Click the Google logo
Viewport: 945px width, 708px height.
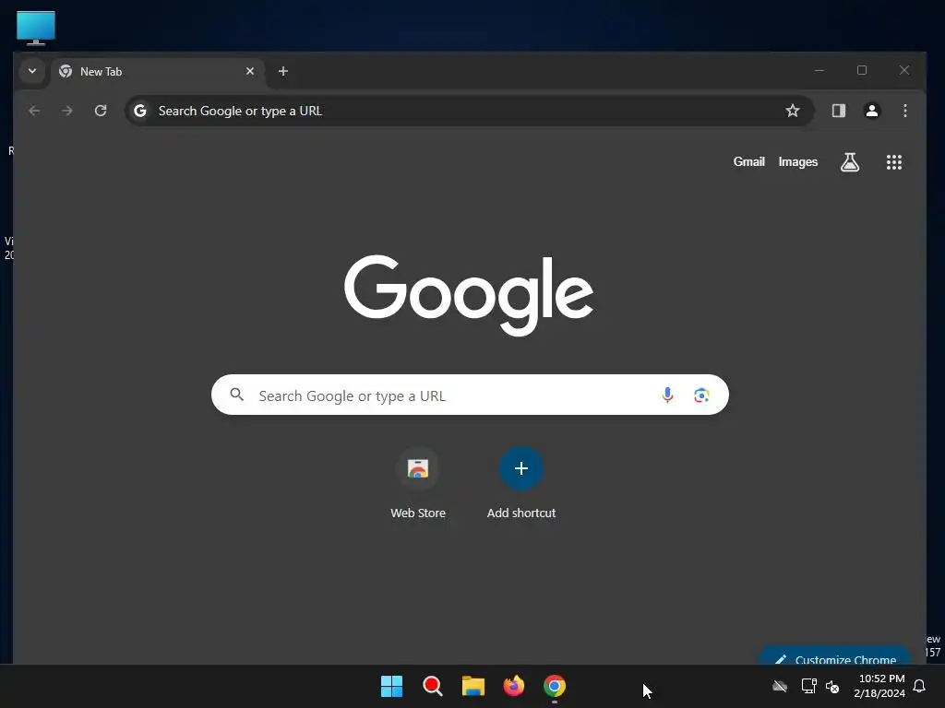click(x=469, y=295)
